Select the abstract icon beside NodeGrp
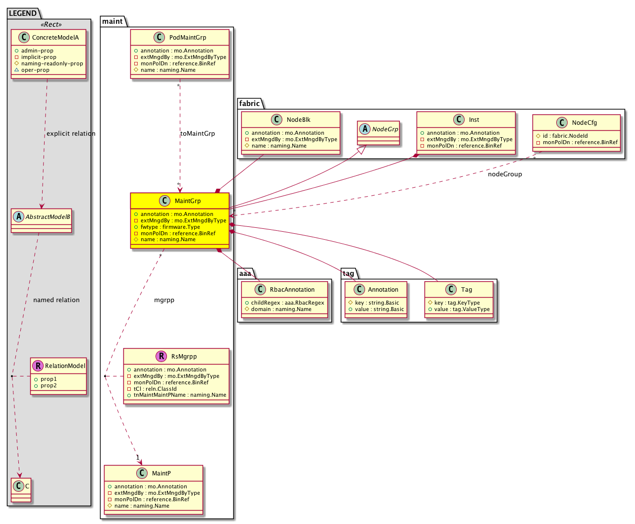The image size is (635, 524). [365, 129]
